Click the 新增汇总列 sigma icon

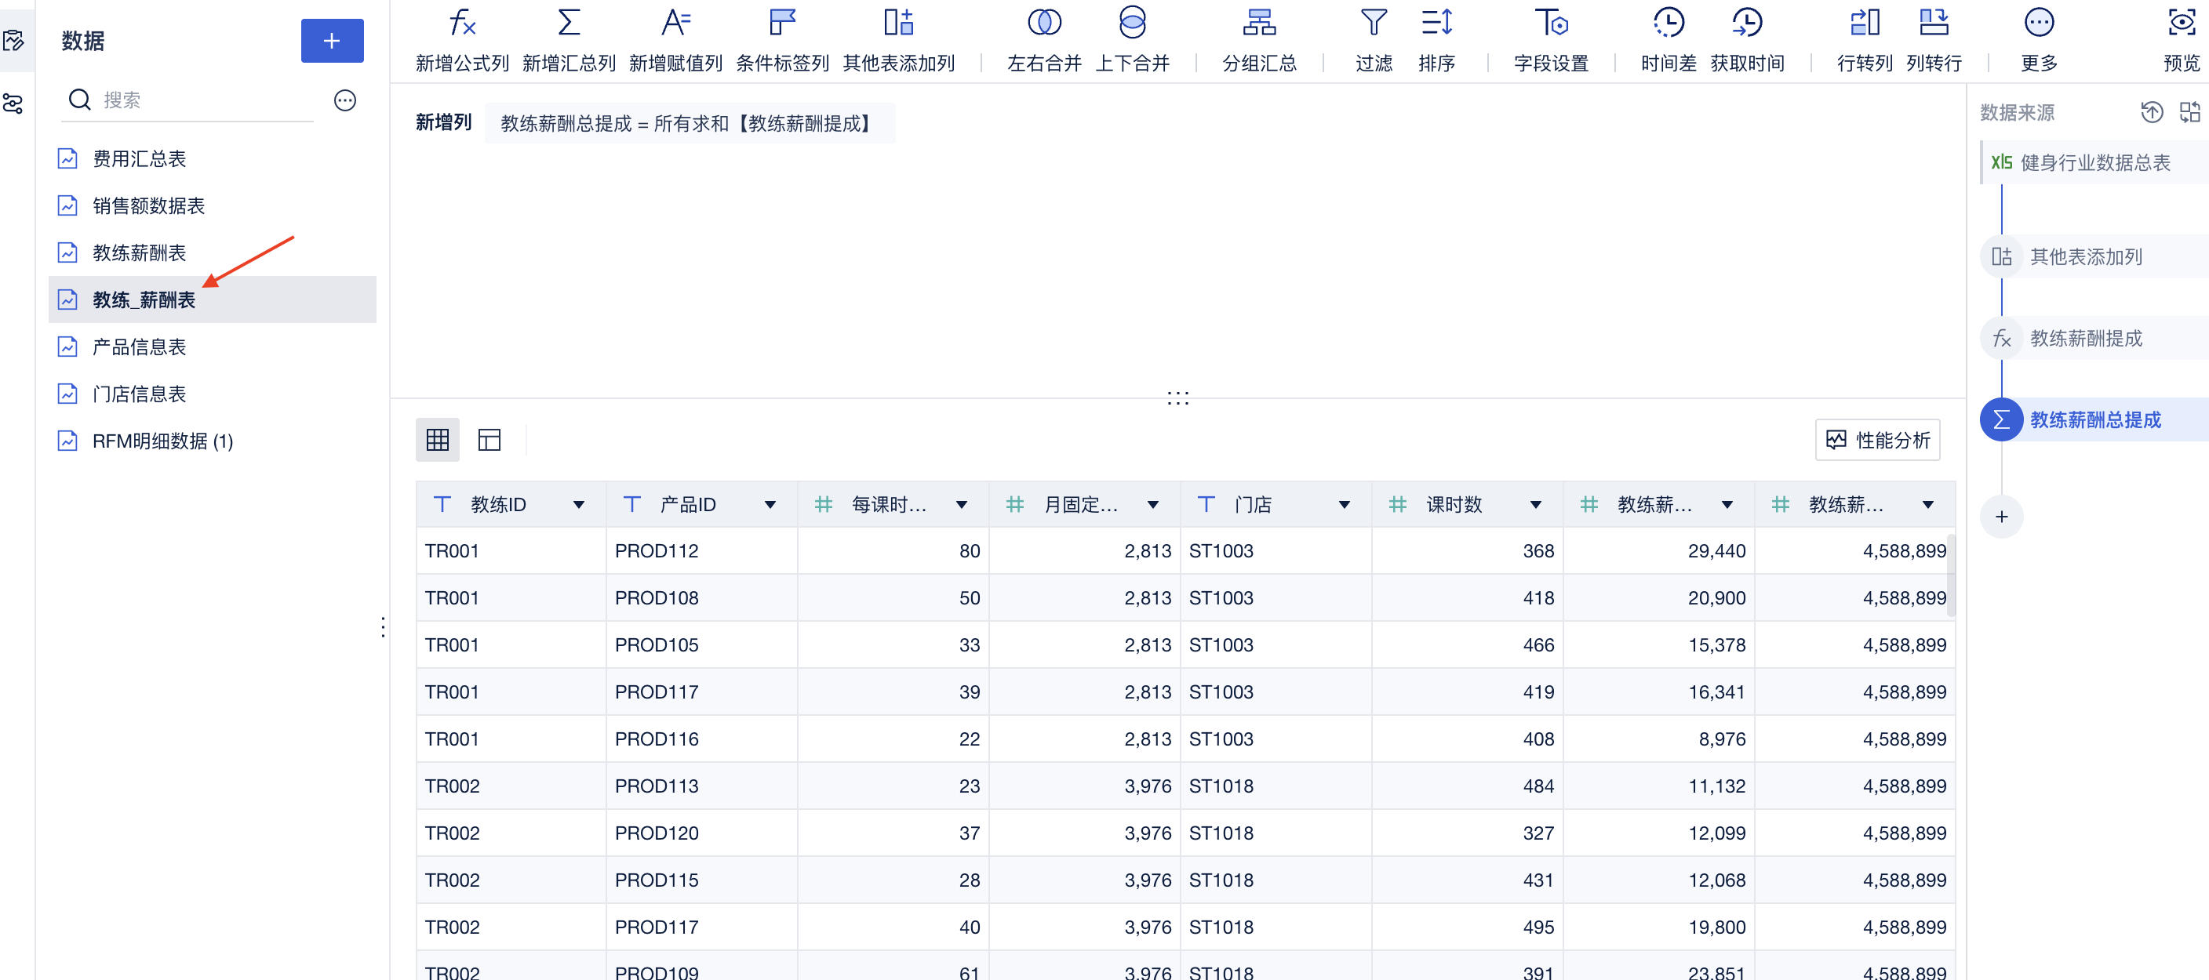tap(569, 24)
